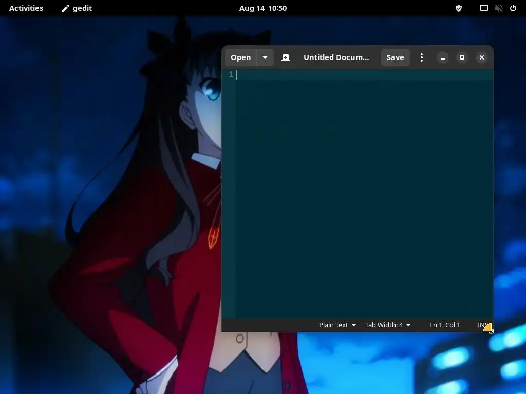Open the Activities overview

click(26, 8)
